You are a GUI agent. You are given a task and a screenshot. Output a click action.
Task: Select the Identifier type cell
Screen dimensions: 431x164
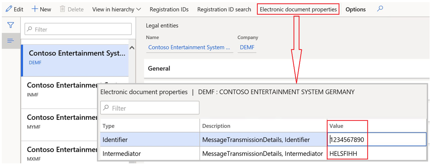[x=150, y=139]
